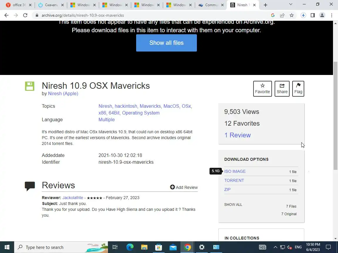The image size is (338, 253).
Task: Flag this item
Action: tap(298, 89)
